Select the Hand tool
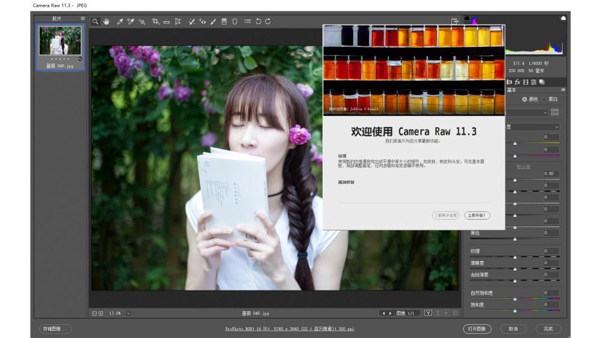This screenshot has height=338, width=601. coord(106,22)
